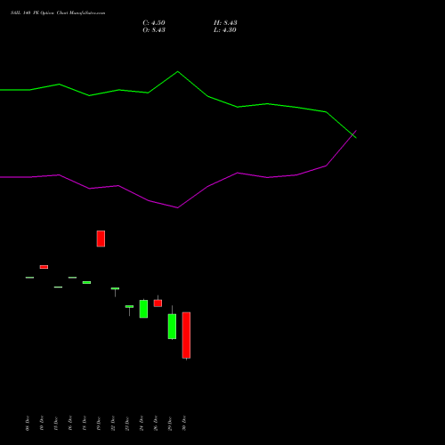Click the 29 Dec date label
The width and height of the screenshot is (445, 445).
click(x=170, y=424)
